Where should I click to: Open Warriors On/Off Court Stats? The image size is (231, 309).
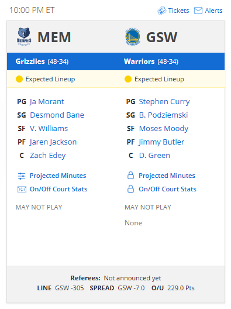click(167, 189)
